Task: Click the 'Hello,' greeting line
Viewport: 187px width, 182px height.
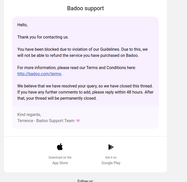Action: coord(22,25)
